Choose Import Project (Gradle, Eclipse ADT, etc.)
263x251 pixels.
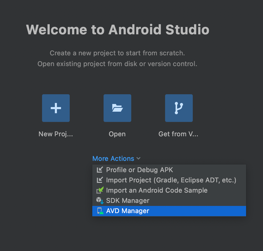pyautogui.click(x=169, y=180)
